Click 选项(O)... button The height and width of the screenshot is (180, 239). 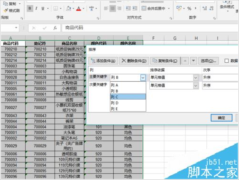tap(209, 61)
